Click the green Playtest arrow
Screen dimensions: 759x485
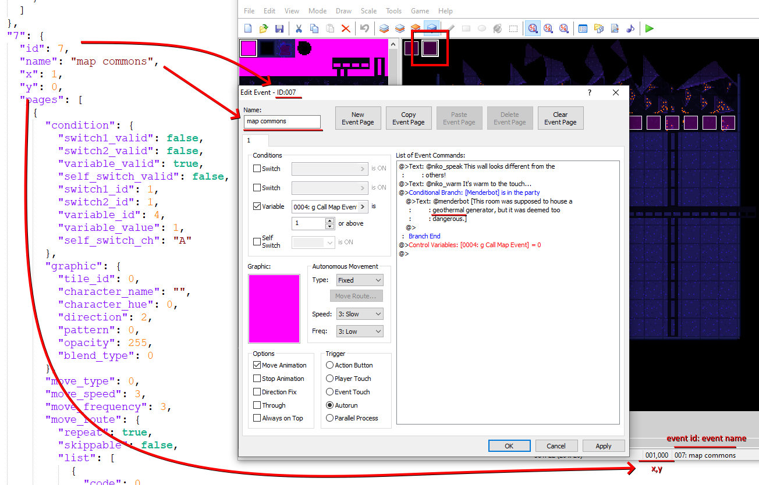click(x=650, y=28)
